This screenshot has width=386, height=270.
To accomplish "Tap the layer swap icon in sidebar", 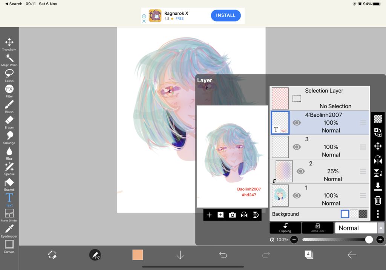I will 378,132.
